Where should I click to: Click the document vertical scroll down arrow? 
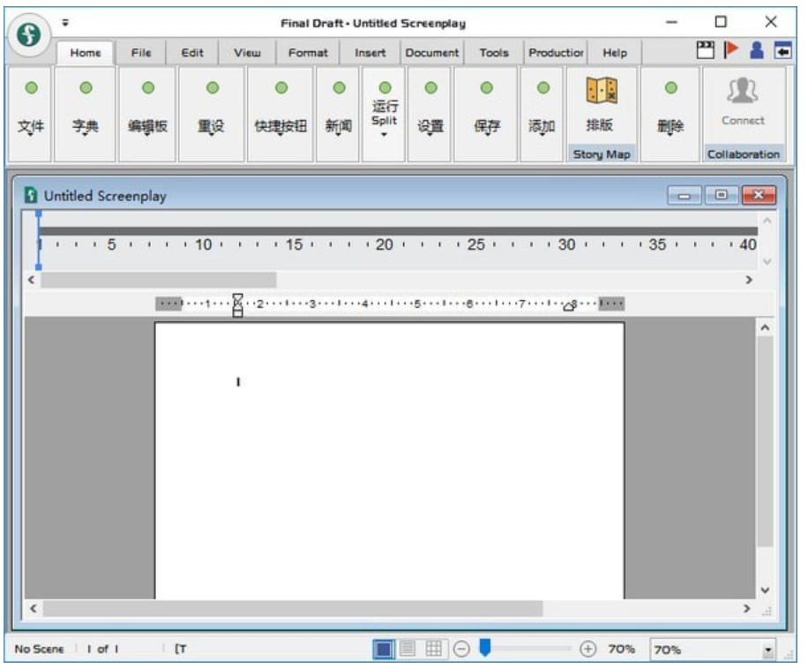(766, 590)
